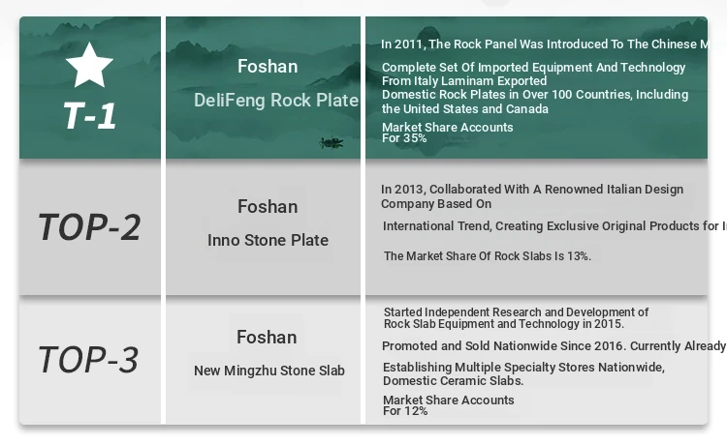Click Foshan above Inno Stone Plate
Screen dimensions: 727x445
coord(268,206)
